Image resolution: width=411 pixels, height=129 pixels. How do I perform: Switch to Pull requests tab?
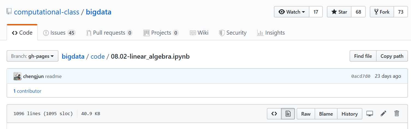[x=110, y=33]
